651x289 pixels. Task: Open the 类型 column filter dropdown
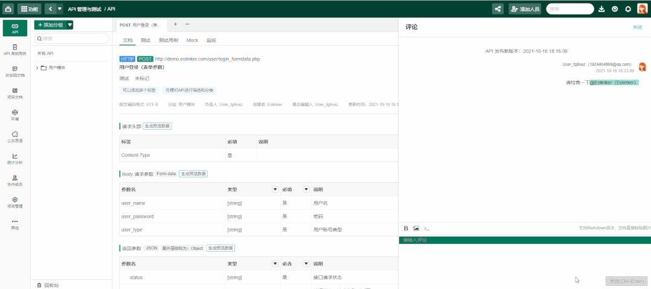(x=275, y=189)
